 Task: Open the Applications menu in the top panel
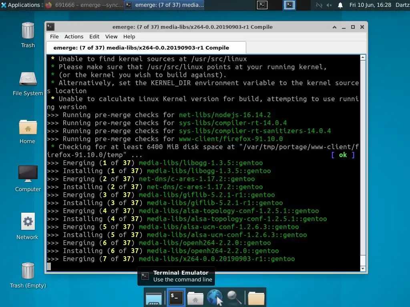tap(22, 5)
